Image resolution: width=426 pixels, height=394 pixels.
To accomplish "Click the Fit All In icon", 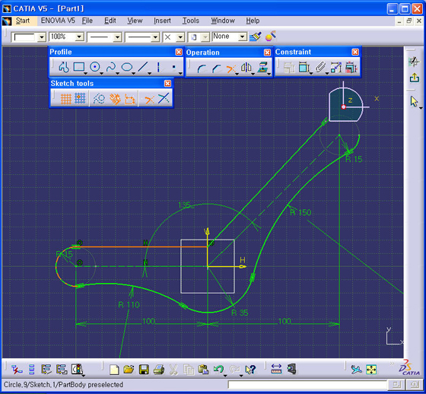I will (371, 369).
